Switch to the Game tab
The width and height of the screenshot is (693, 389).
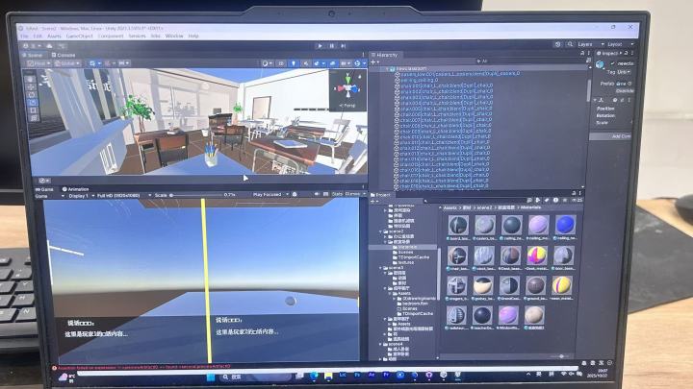tap(44, 189)
